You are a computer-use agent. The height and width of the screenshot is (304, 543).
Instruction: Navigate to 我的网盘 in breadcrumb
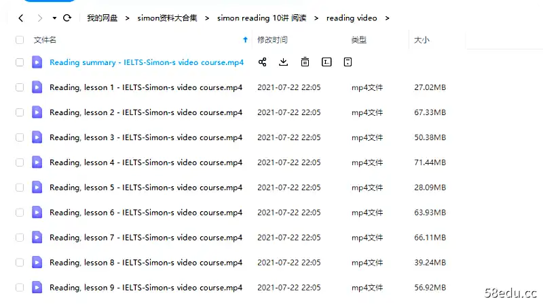102,18
